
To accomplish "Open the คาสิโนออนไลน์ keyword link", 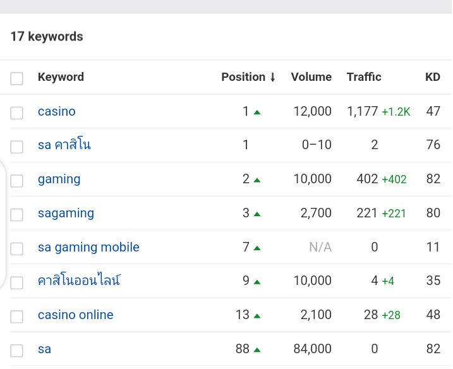I will [79, 280].
